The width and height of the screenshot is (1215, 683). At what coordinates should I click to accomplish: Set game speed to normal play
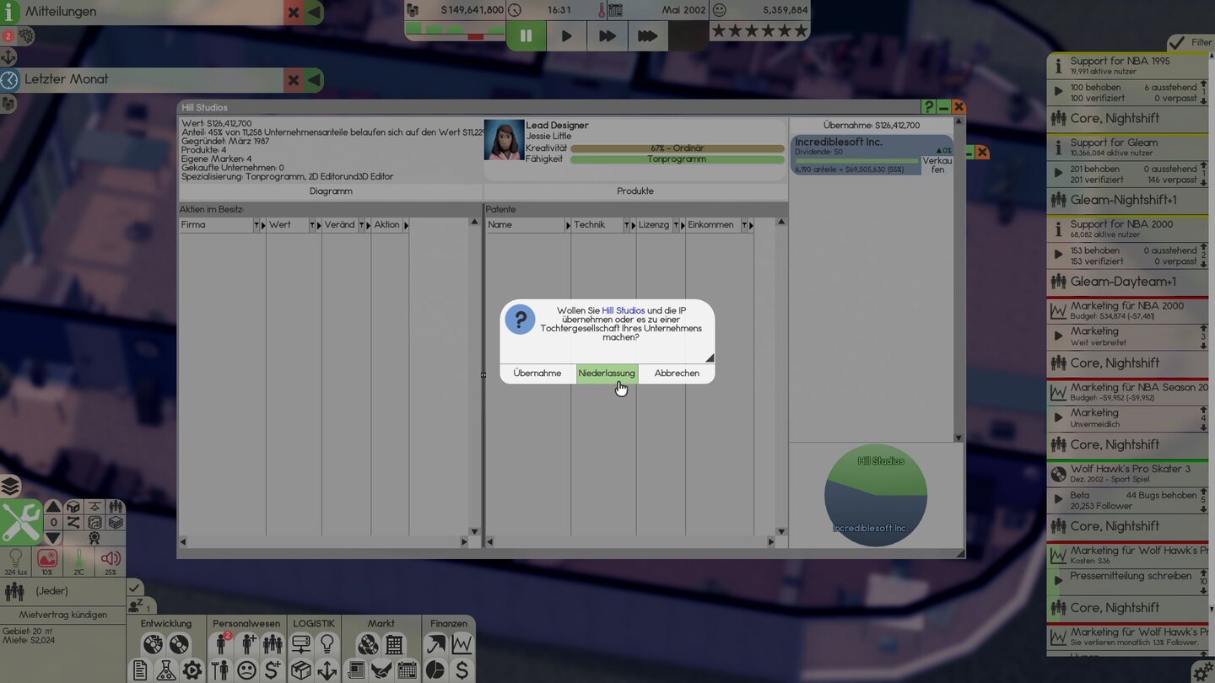tap(567, 36)
